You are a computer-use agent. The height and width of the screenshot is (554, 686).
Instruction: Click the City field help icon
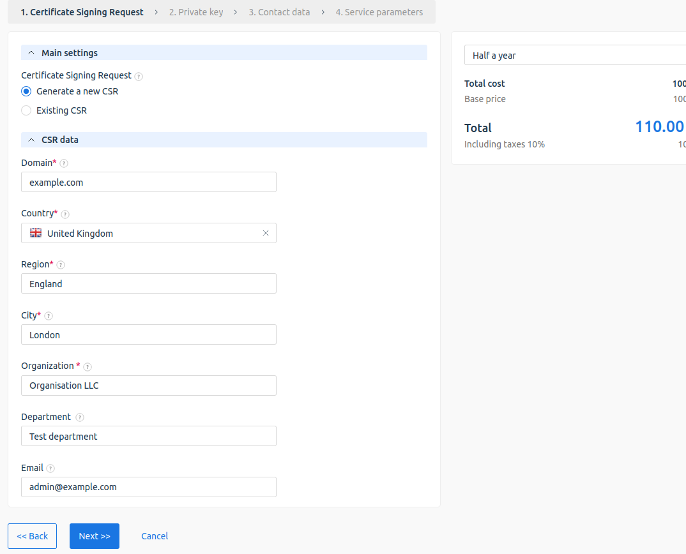pyautogui.click(x=49, y=316)
